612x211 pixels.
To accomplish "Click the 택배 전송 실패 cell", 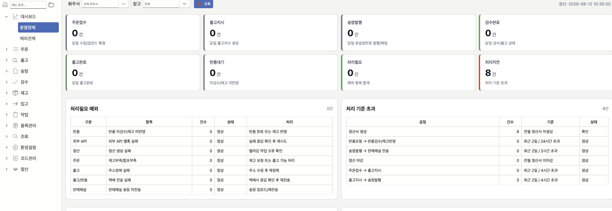I will [x=149, y=180].
